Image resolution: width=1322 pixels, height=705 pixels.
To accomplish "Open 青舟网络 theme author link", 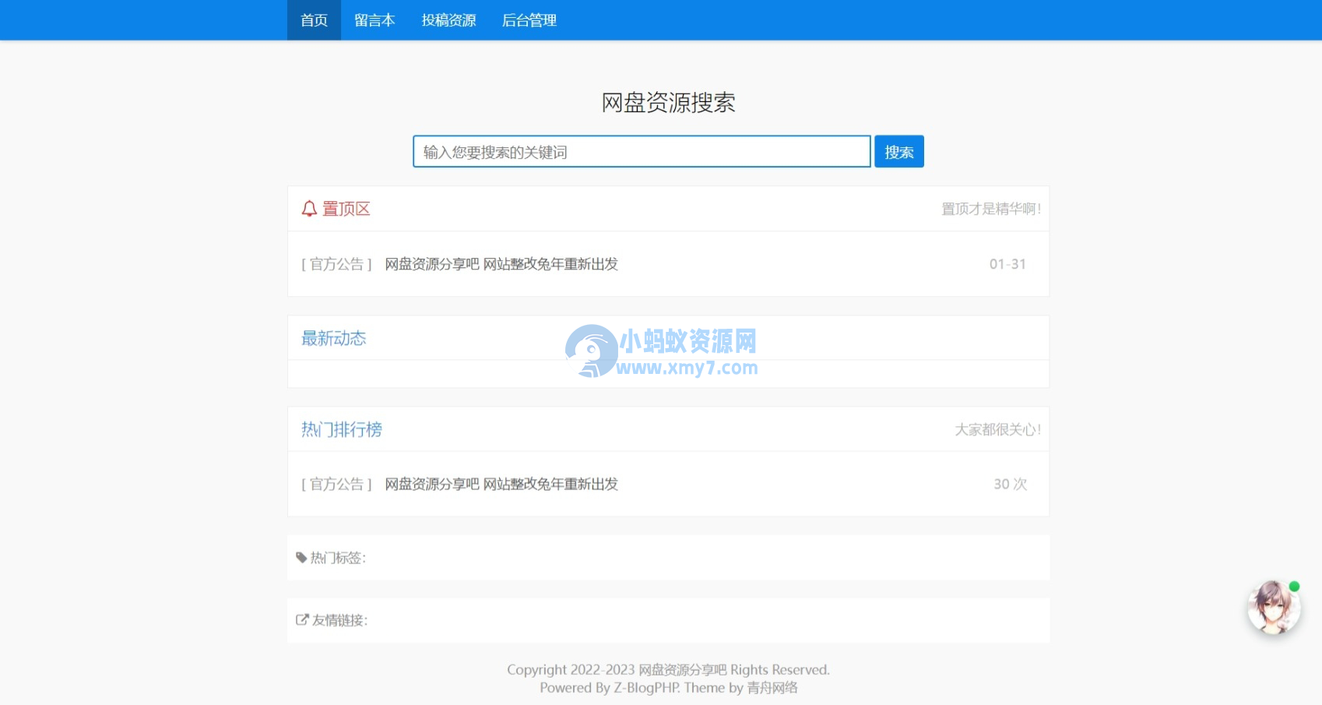I will (x=772, y=688).
